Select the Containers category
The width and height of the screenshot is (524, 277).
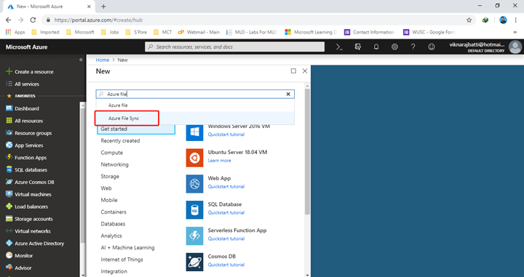pyautogui.click(x=114, y=212)
